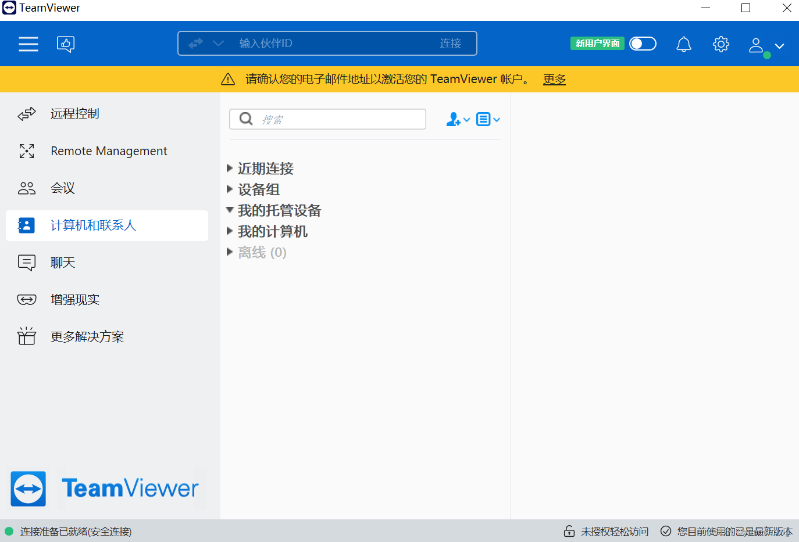Click the chat bubble icon
This screenshot has height=542, width=799.
tap(27, 263)
